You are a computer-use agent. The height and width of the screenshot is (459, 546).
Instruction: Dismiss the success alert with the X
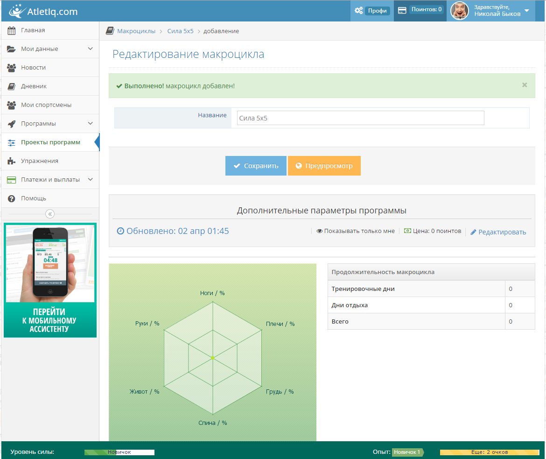pos(525,85)
